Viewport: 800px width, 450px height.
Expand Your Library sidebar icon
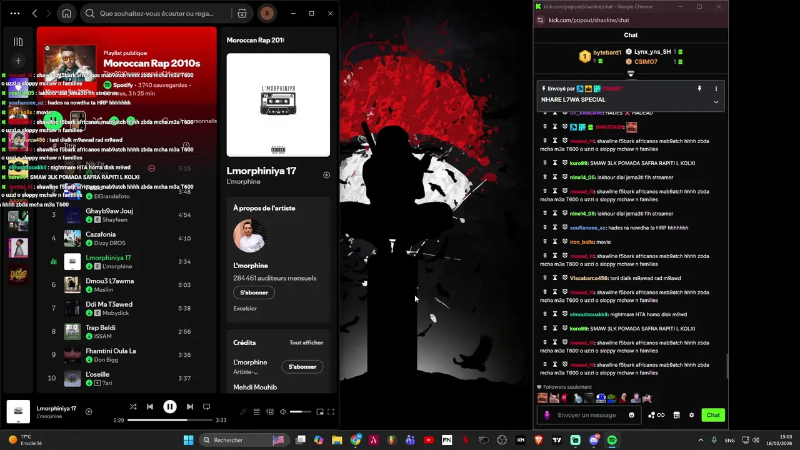18,42
